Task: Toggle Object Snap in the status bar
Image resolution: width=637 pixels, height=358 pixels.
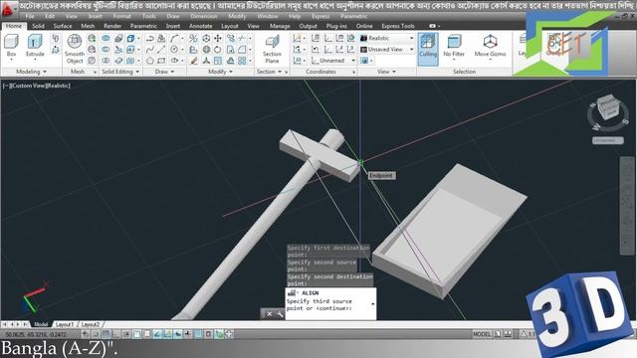Action: [x=137, y=334]
